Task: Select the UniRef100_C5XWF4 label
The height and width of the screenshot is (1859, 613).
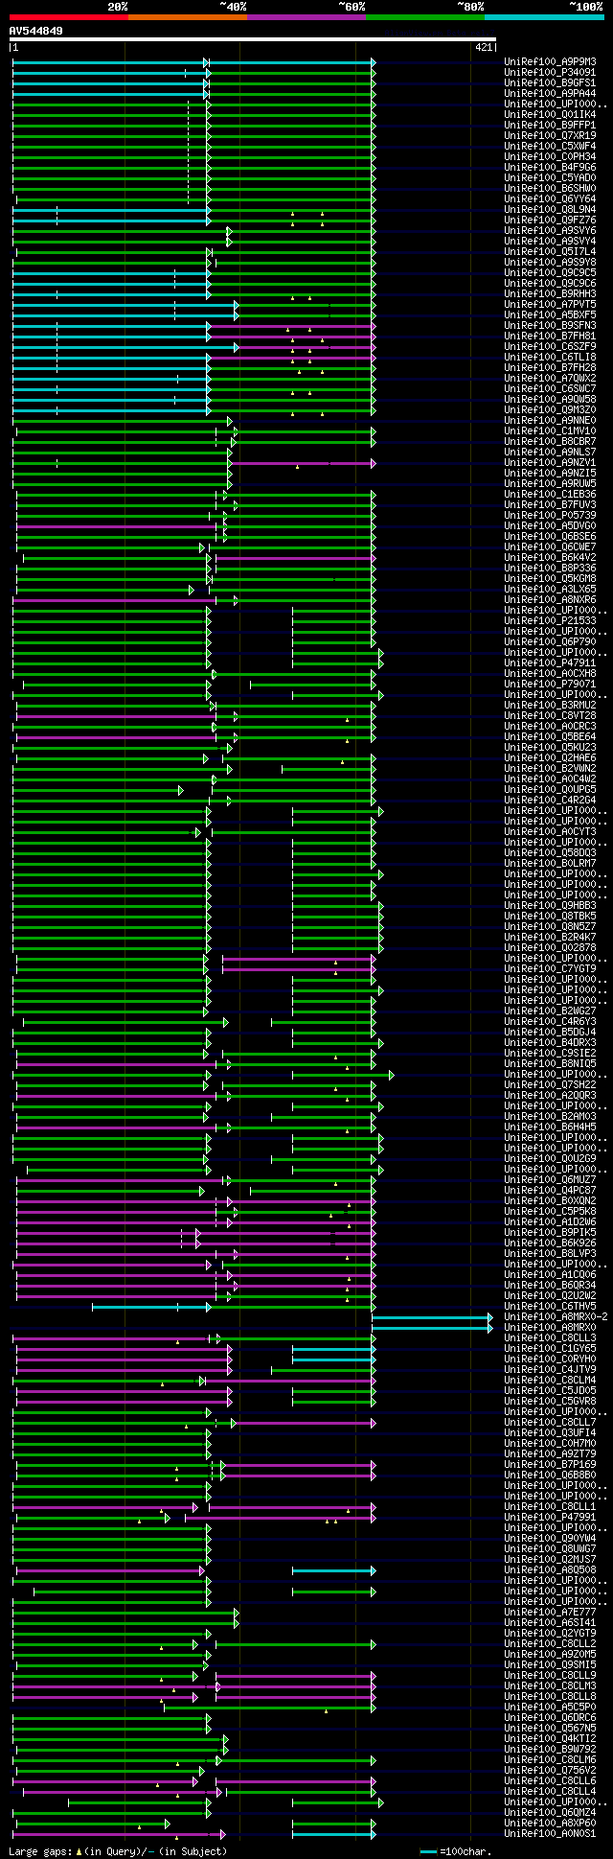Action: (x=550, y=147)
